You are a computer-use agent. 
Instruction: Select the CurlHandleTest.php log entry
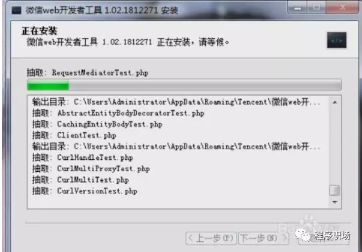tap(82, 157)
